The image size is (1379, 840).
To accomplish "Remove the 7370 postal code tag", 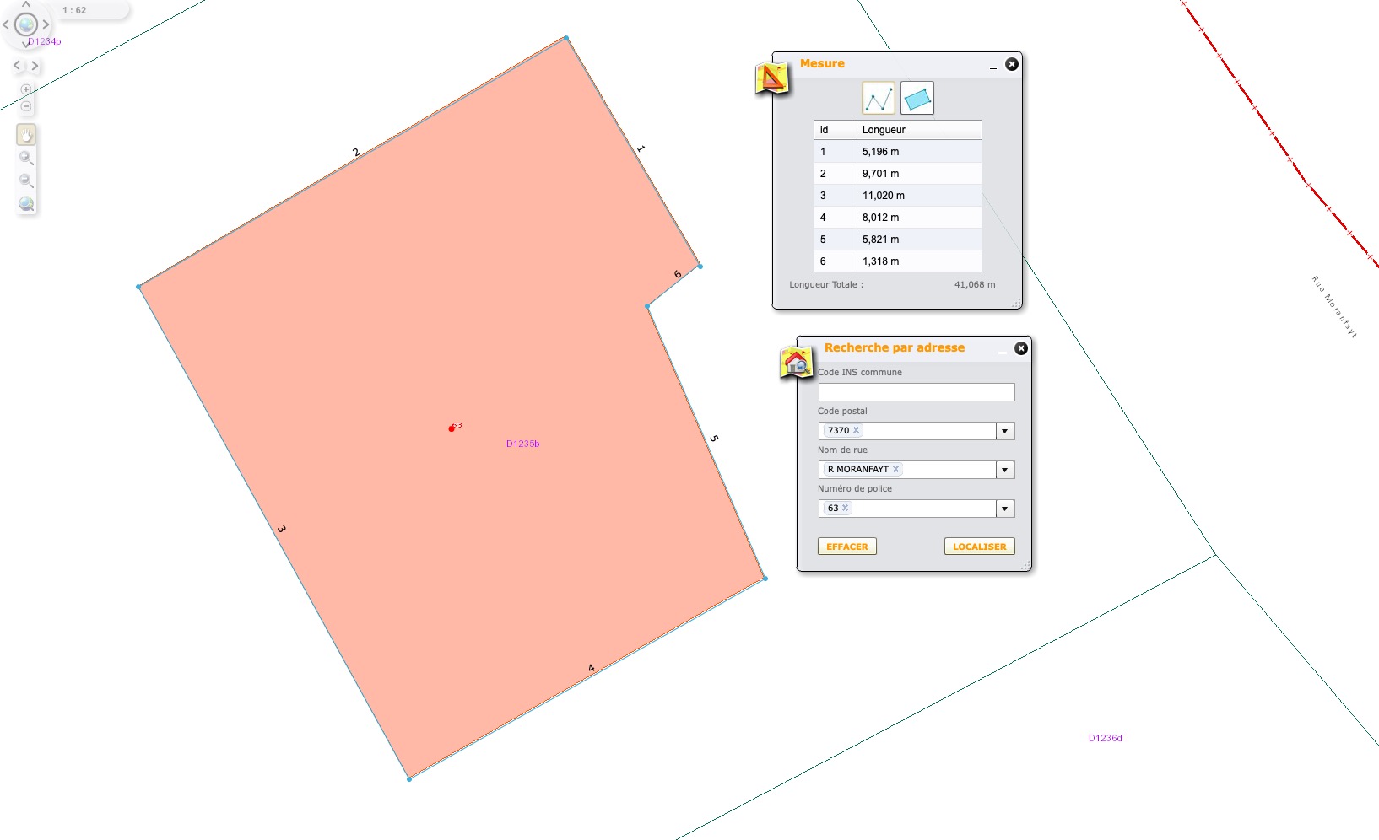I will (856, 430).
